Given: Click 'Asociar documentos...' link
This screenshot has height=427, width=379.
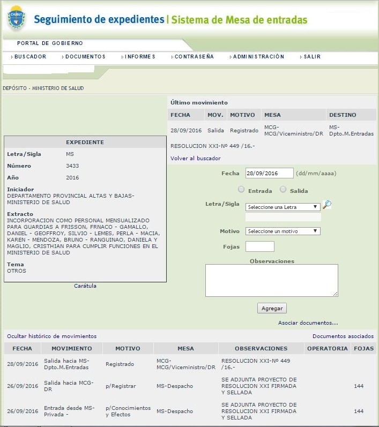Looking at the screenshot, I should (x=308, y=323).
